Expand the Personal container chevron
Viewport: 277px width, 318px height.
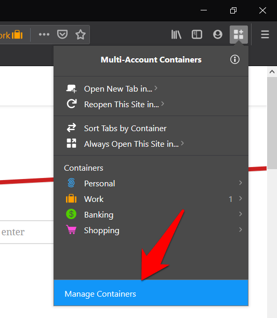coord(240,183)
